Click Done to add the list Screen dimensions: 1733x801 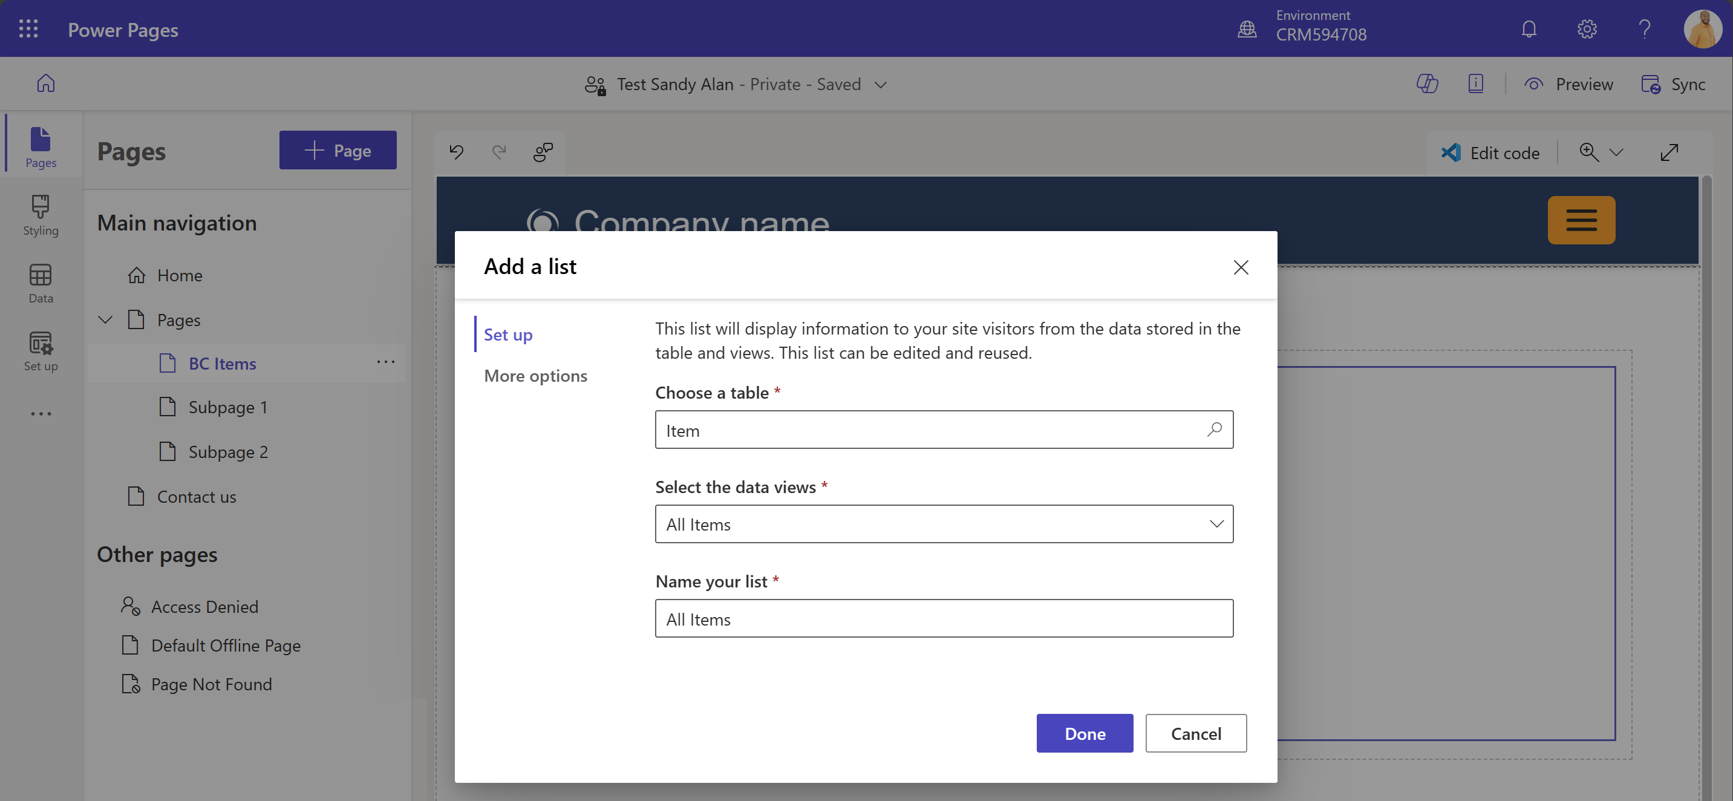(1085, 733)
